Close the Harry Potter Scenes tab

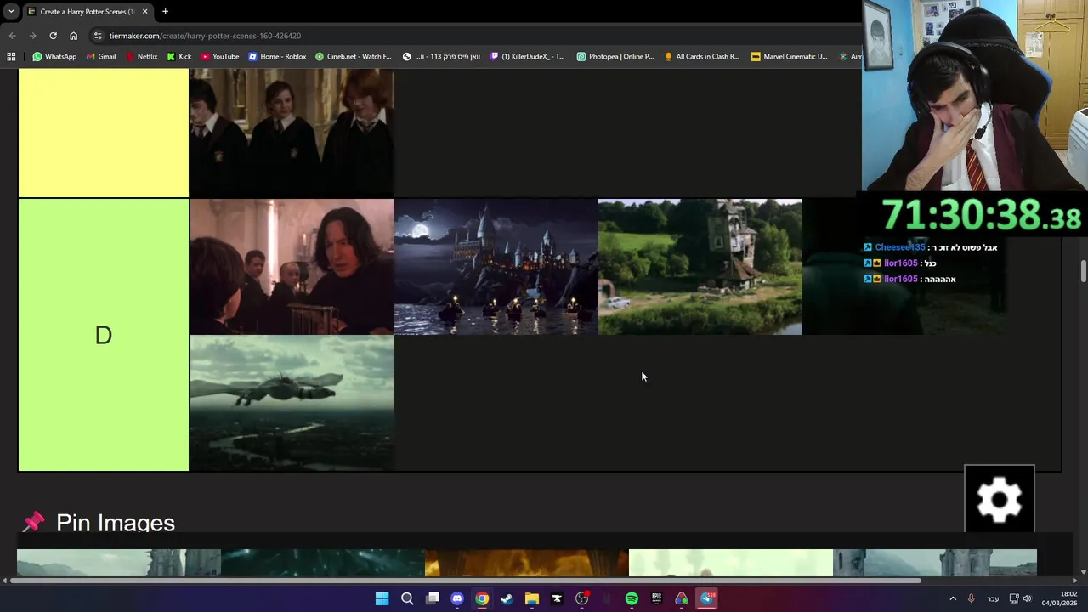click(x=144, y=12)
